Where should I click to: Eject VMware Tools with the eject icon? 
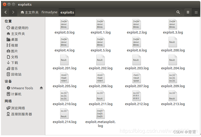coord(41,88)
